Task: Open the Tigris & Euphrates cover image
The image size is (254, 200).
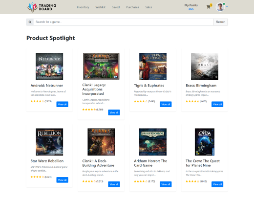Action: tap(153, 67)
